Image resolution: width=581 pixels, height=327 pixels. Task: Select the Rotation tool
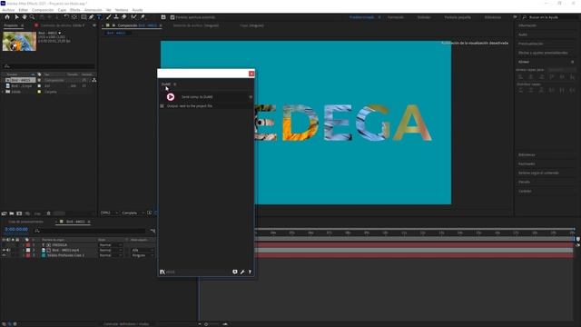66,17
